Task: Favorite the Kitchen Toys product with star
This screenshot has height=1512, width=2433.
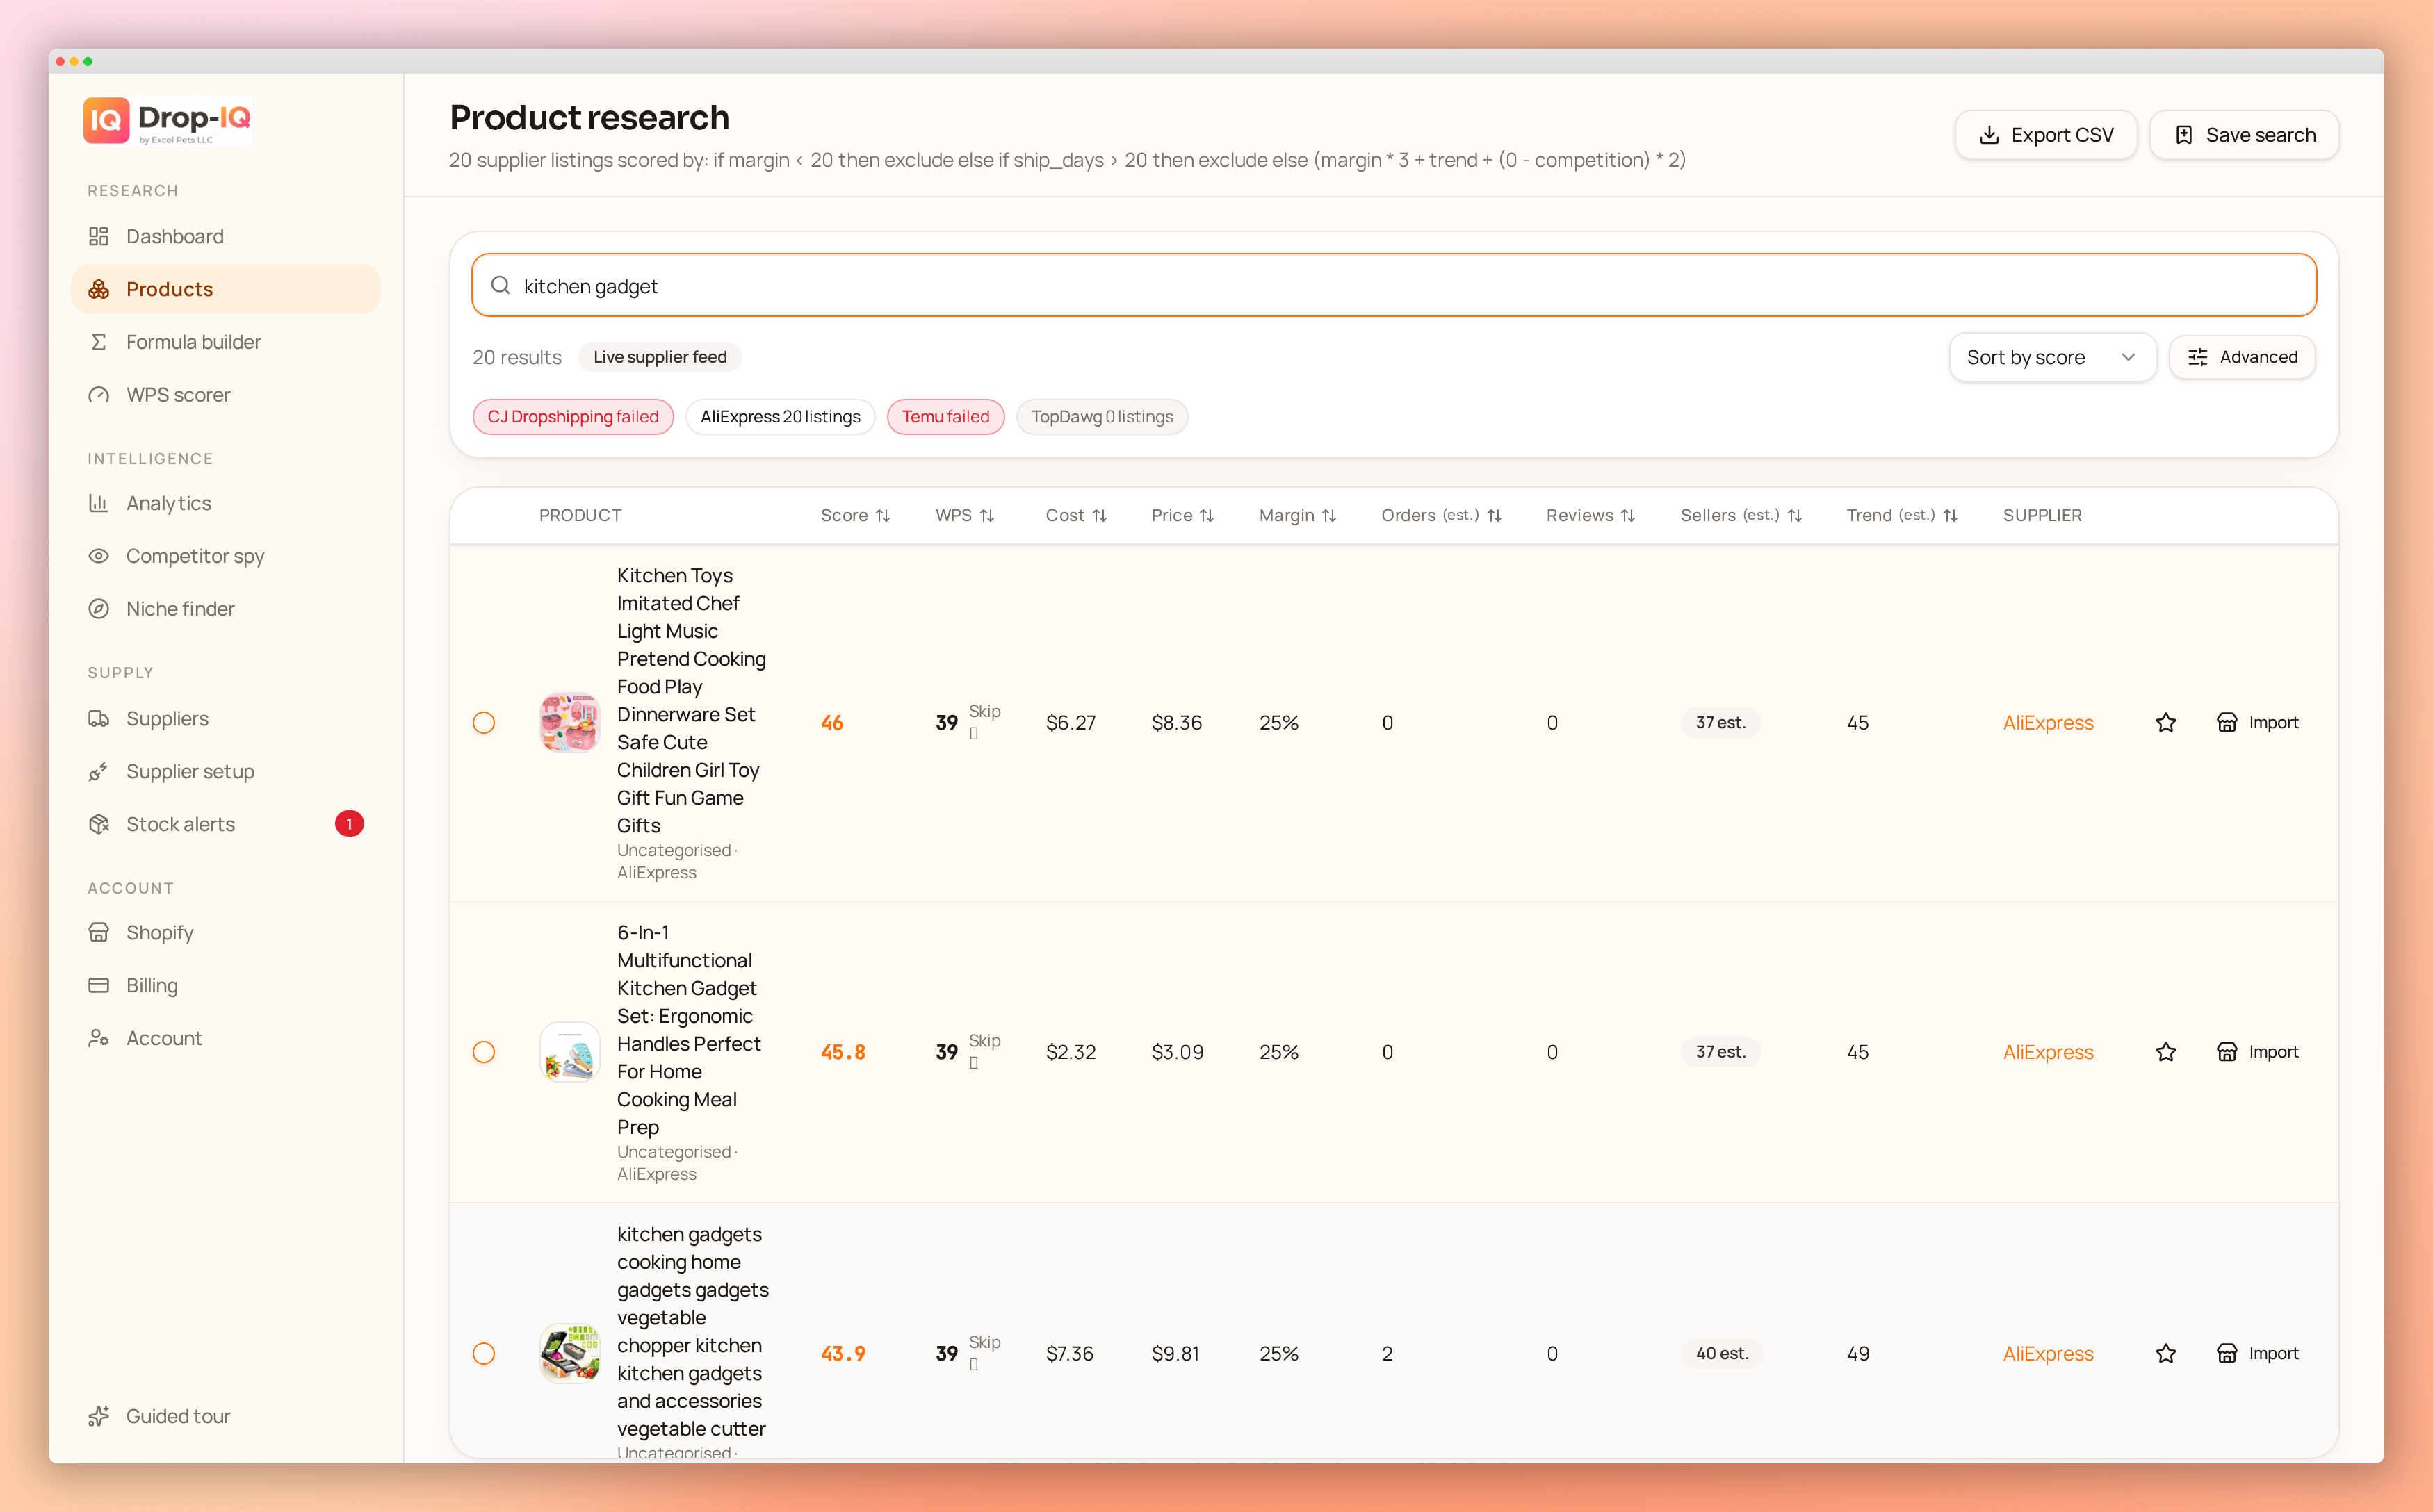Action: tap(2166, 723)
